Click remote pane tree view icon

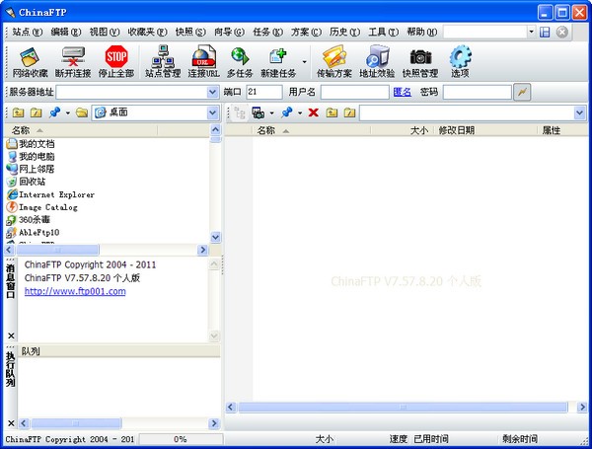click(240, 112)
